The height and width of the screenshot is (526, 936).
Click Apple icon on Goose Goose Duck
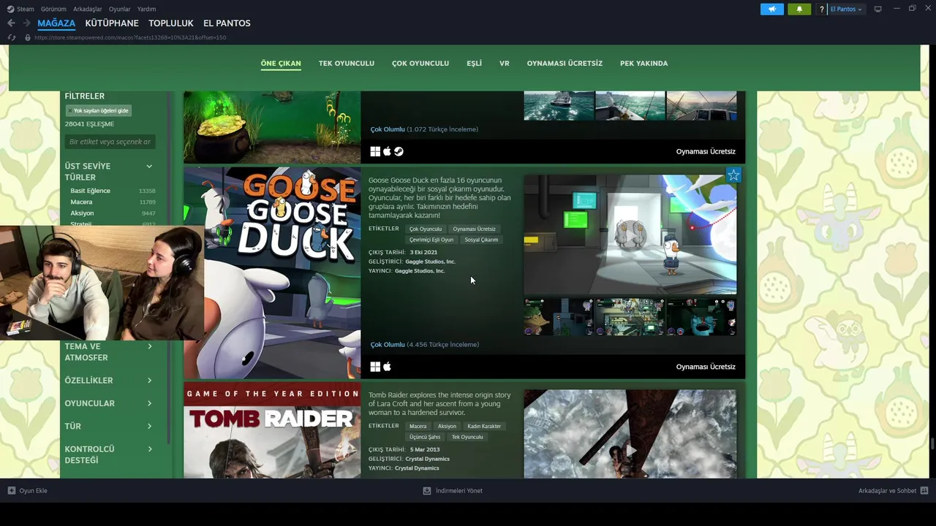point(387,367)
